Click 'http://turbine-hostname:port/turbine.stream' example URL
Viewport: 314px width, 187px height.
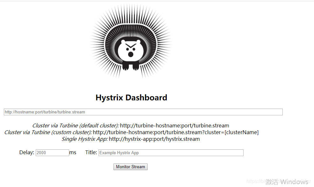(175, 126)
